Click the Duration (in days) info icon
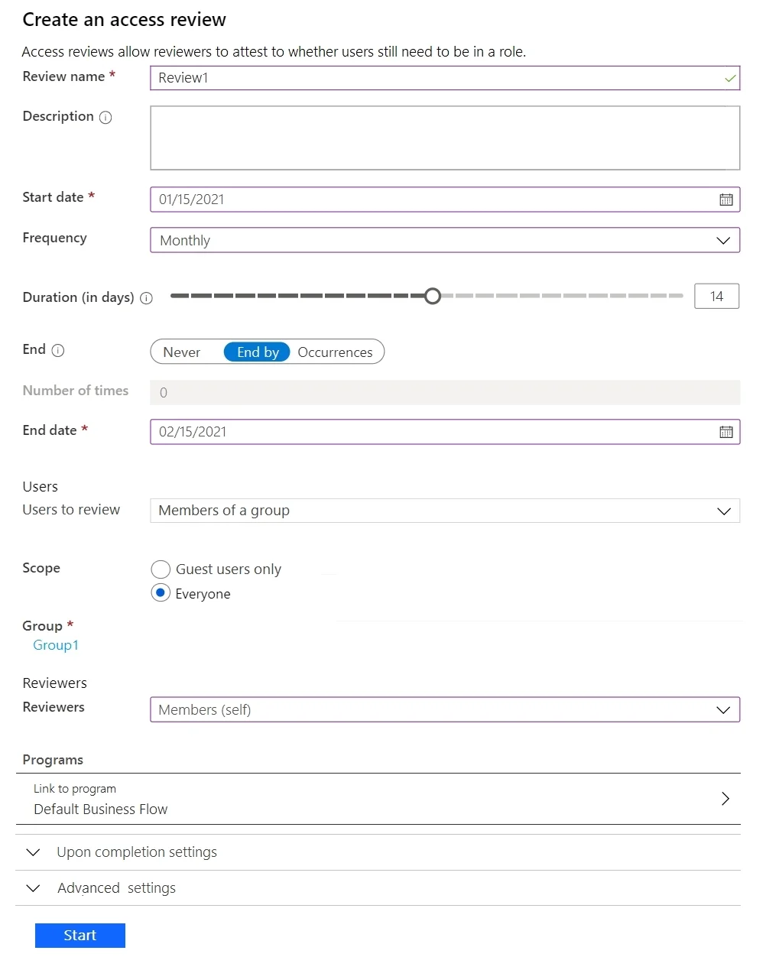 [146, 298]
